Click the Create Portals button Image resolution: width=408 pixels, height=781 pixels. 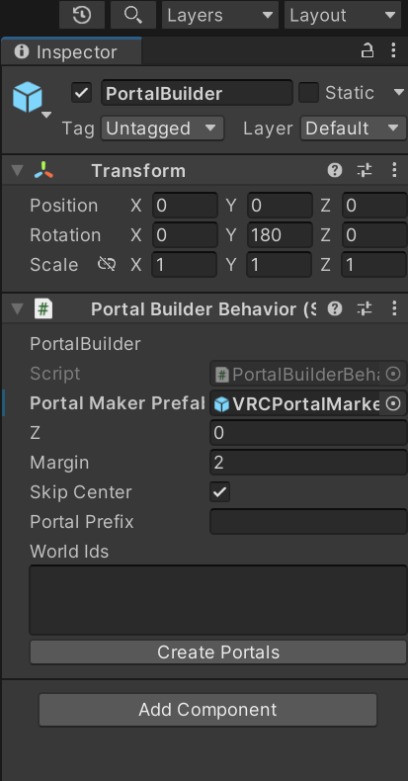pos(218,652)
